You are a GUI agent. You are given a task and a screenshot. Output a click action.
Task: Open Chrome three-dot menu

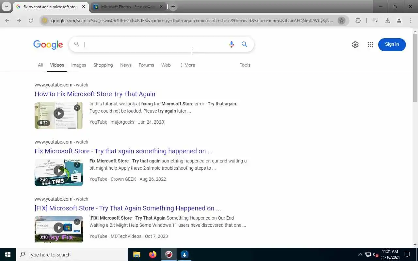tap(411, 21)
